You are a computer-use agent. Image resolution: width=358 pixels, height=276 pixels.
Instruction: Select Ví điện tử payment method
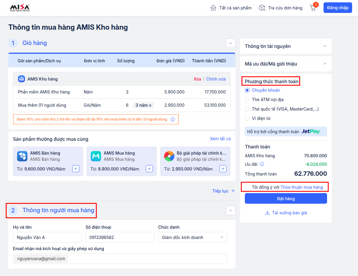tap(247, 118)
